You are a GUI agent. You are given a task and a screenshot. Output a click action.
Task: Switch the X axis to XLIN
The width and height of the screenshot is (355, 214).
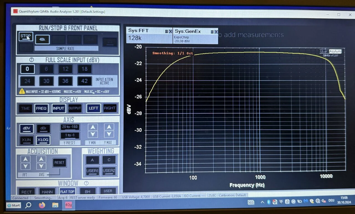tap(26, 140)
